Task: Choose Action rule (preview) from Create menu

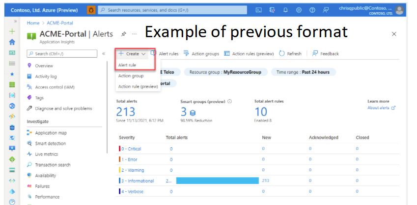Action: click(138, 86)
